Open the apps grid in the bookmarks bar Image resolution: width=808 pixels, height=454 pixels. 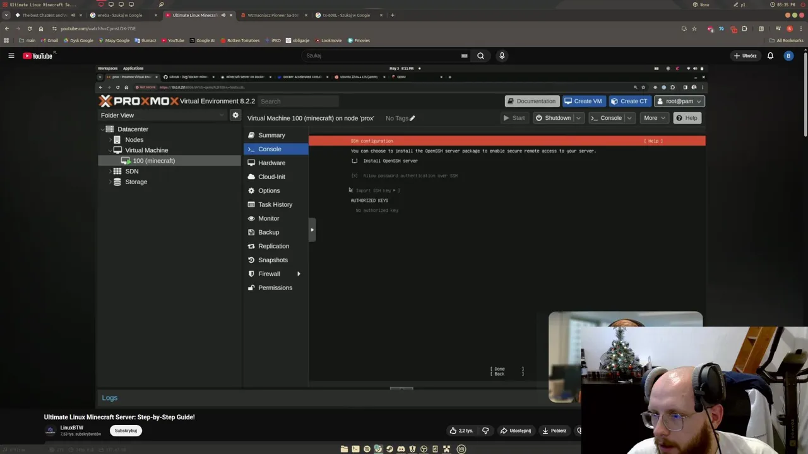[6, 40]
